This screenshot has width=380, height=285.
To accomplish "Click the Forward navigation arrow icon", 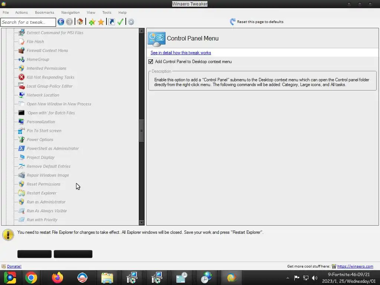I will 69,22.
